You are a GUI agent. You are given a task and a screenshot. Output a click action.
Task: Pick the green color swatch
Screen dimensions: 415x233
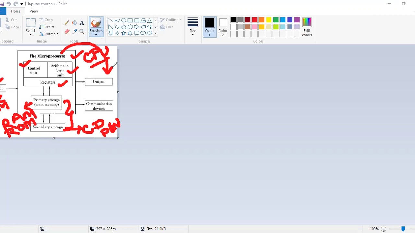276,20
